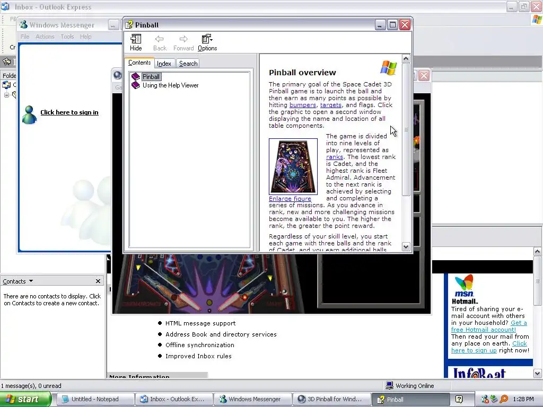Click the Folders pane header in Outlook Express
This screenshot has height=407, width=543.
pyautogui.click(x=9, y=75)
